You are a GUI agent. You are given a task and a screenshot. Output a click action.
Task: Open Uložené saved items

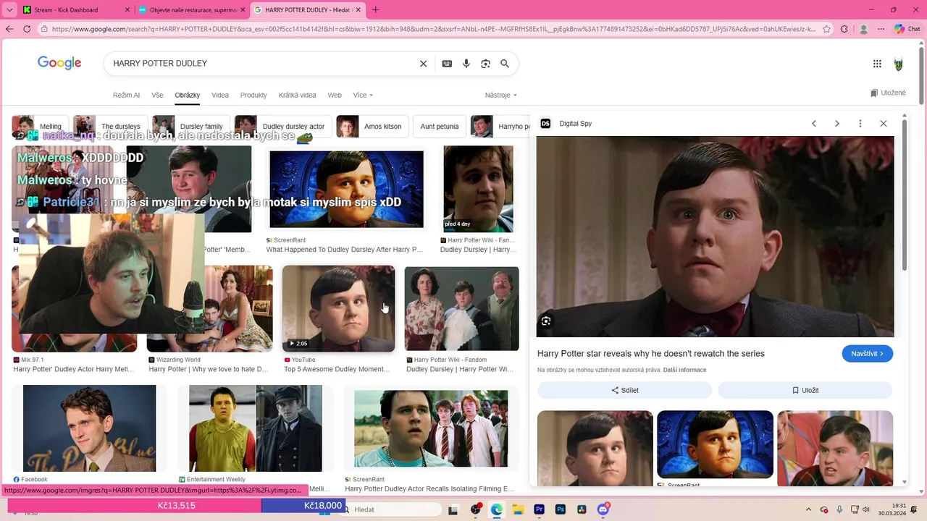coord(888,93)
